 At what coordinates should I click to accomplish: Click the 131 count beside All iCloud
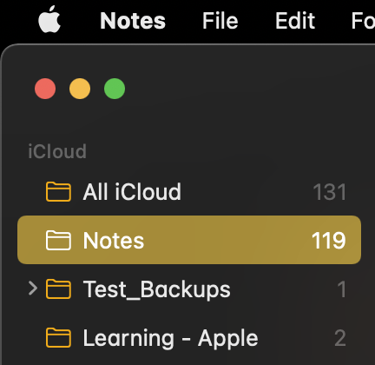pyautogui.click(x=330, y=192)
